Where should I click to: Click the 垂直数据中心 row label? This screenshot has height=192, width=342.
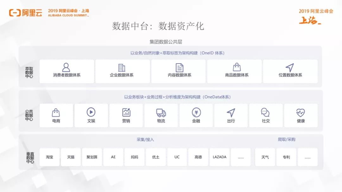pos(30,158)
